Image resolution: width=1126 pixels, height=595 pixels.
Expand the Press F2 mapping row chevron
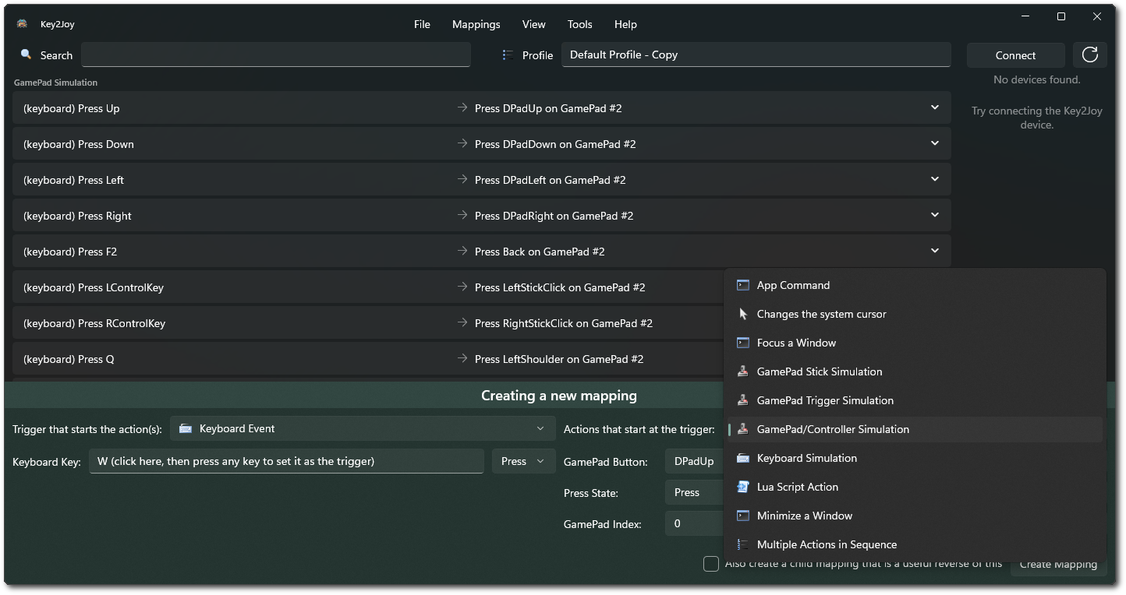934,251
